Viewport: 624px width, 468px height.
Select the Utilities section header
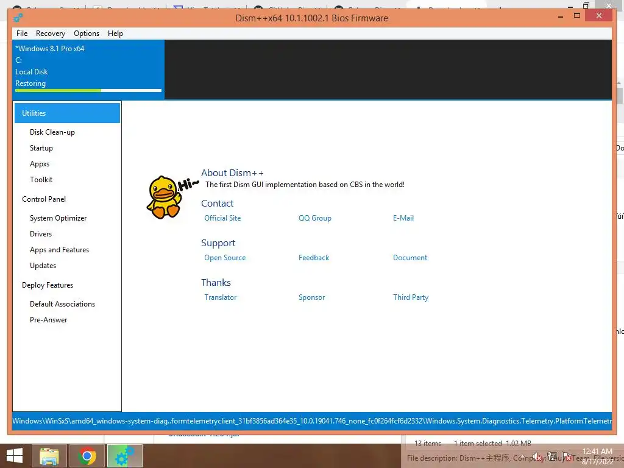[x=67, y=113]
